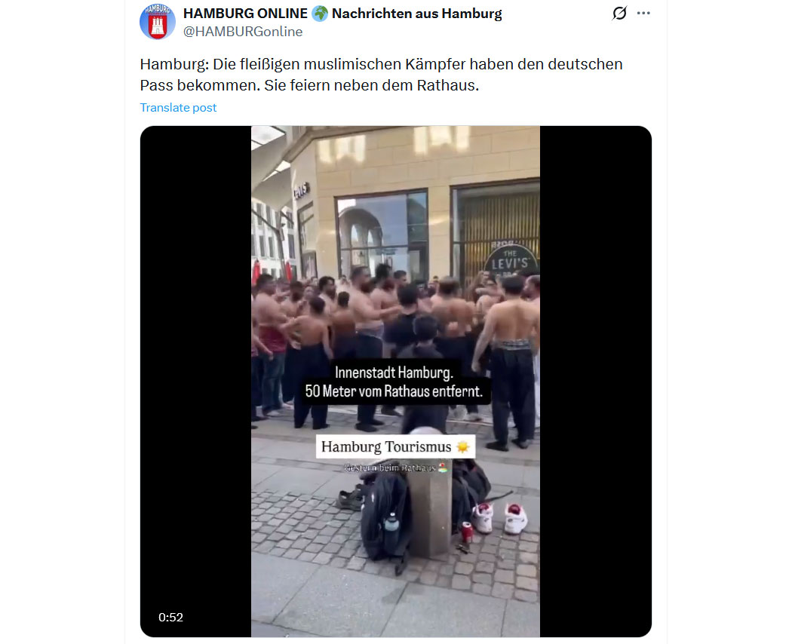This screenshot has height=644, width=792.
Task: Click the 0:52 video duration label
Action: tap(170, 618)
